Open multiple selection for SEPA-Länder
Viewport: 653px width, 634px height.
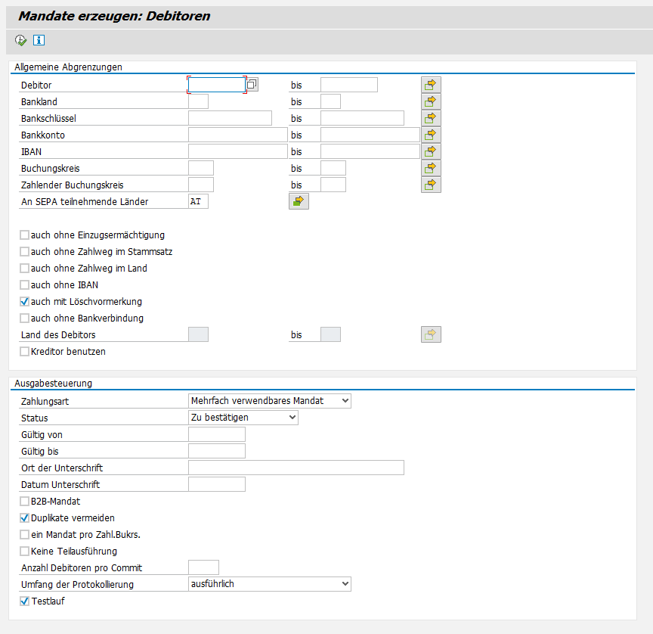click(299, 201)
